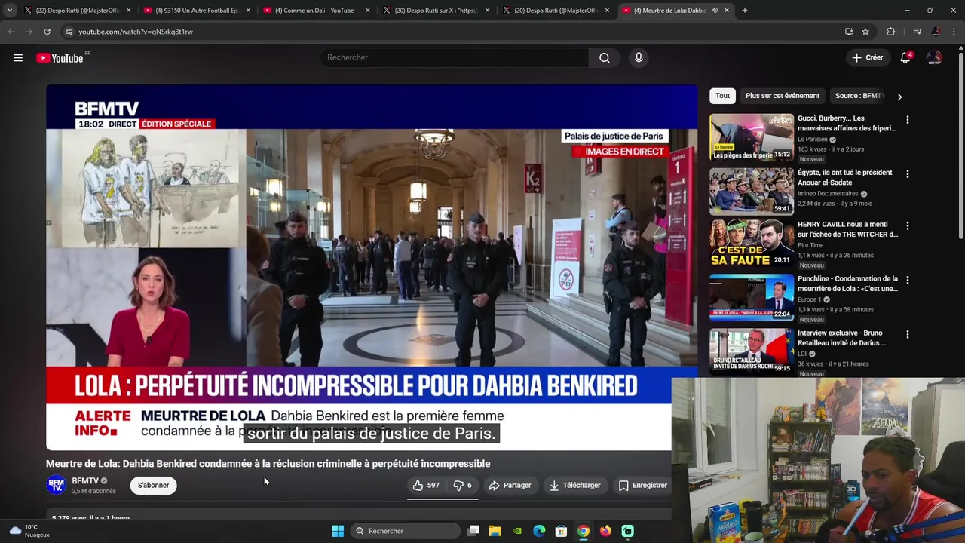Click the Windows taskbar Rechercher box
This screenshot has height=543, width=965.
406,531
